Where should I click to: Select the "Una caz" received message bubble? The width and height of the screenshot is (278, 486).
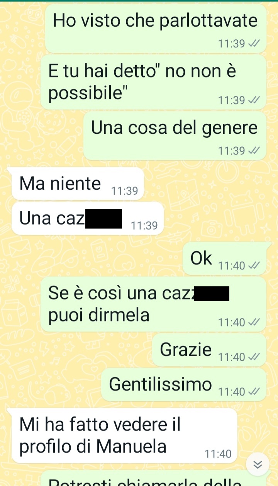click(88, 219)
